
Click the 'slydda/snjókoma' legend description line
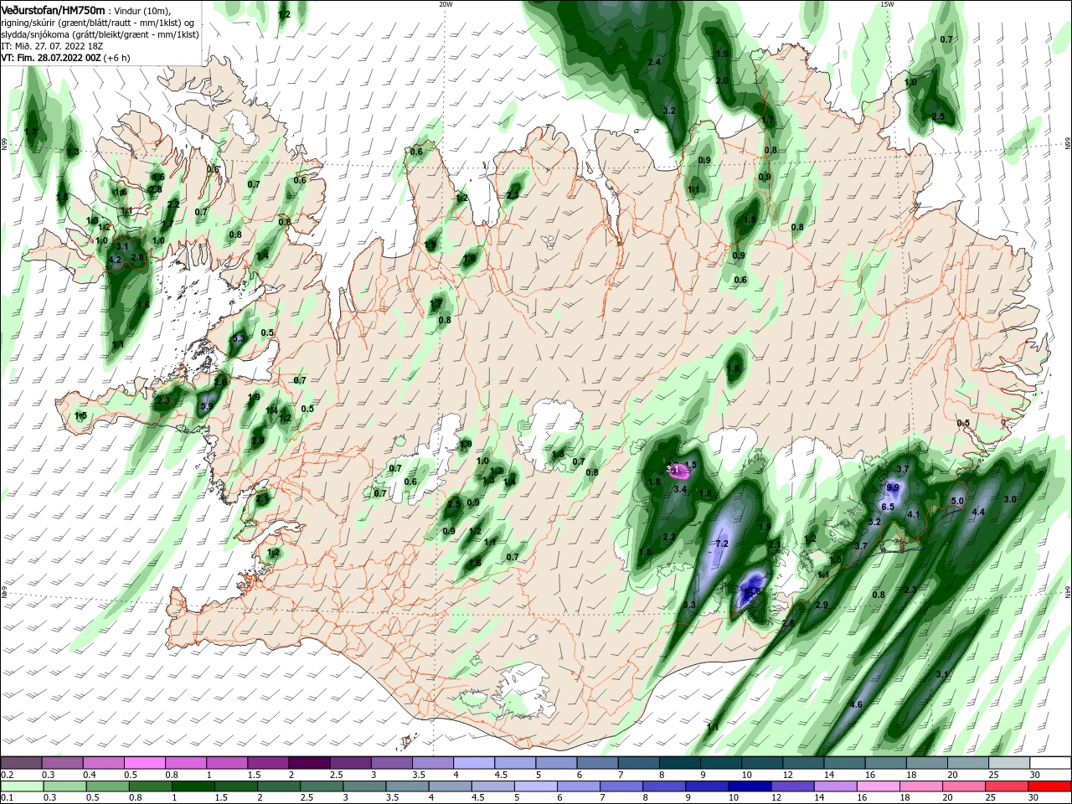click(x=100, y=35)
